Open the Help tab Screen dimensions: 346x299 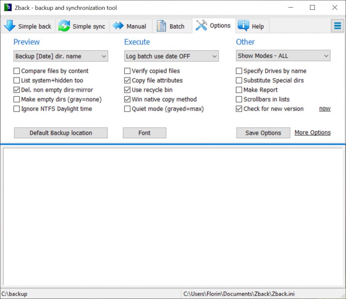pos(252,26)
